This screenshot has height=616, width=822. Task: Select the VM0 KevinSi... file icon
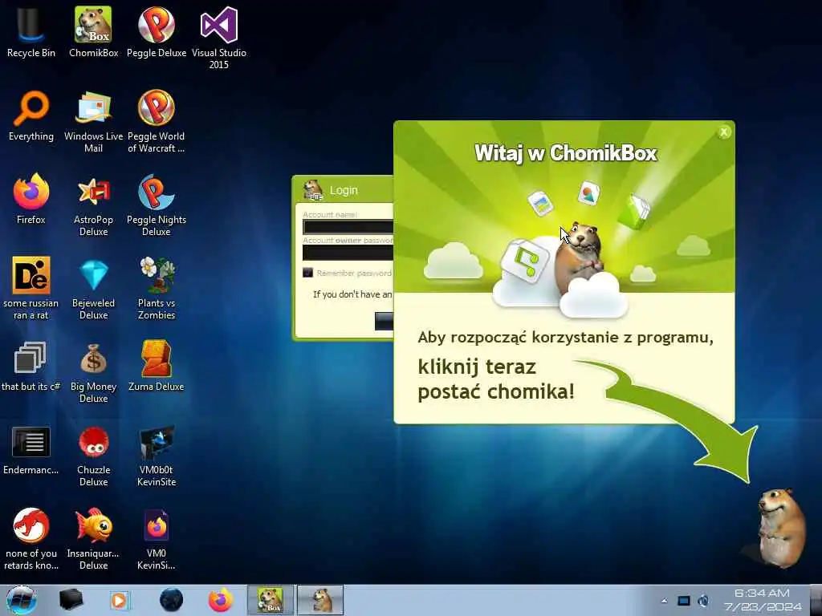point(157,538)
